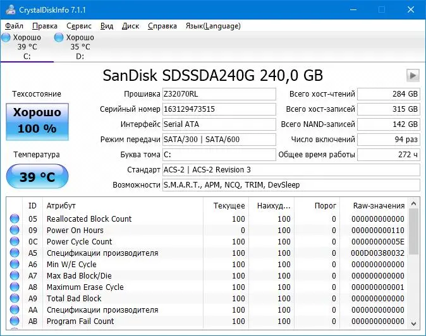426x336 pixels.
Task: Click the Прошивка field Z32070RL
Action: point(219,94)
